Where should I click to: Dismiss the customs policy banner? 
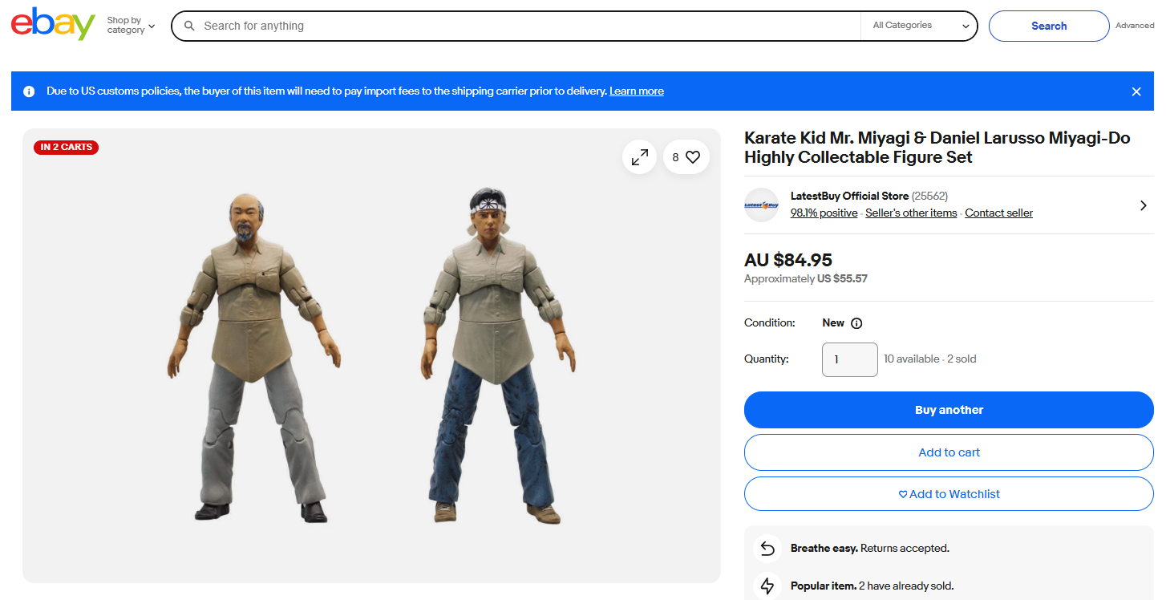(x=1136, y=91)
